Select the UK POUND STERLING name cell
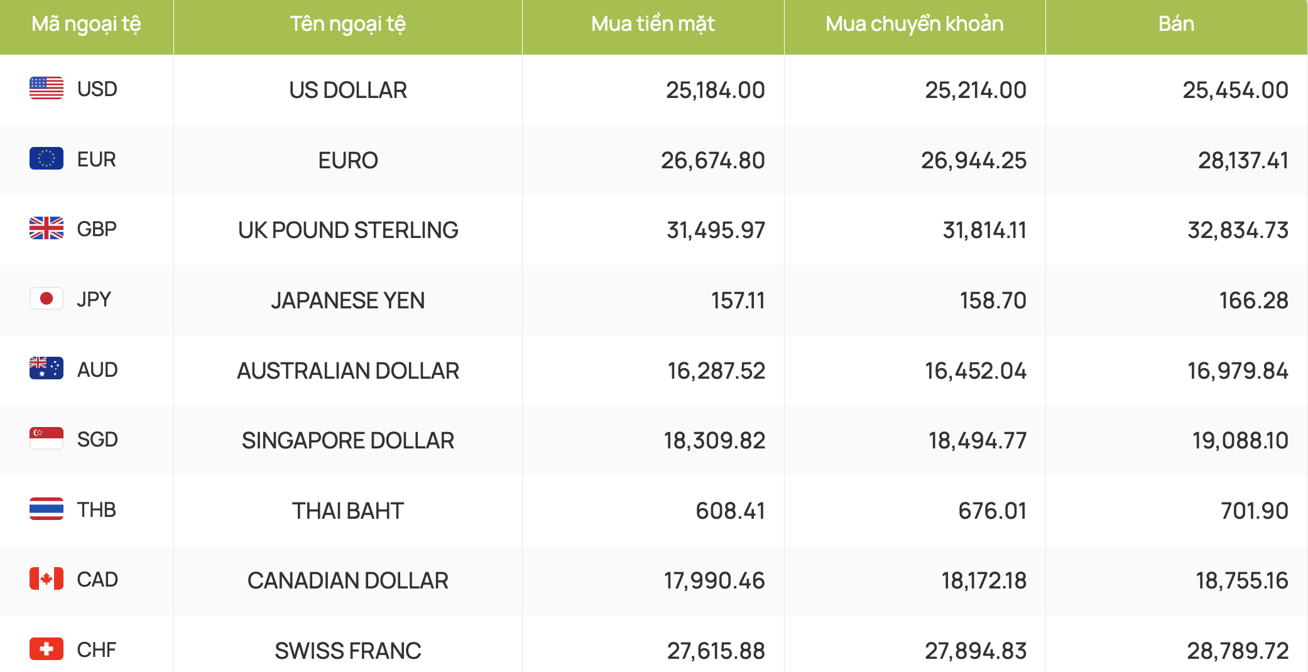1308x672 pixels. (x=347, y=230)
